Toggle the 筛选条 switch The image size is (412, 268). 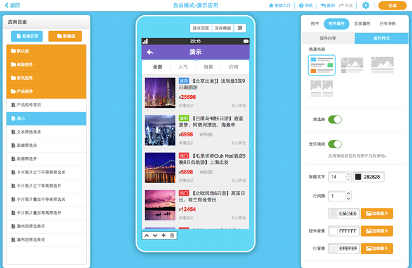click(x=335, y=119)
